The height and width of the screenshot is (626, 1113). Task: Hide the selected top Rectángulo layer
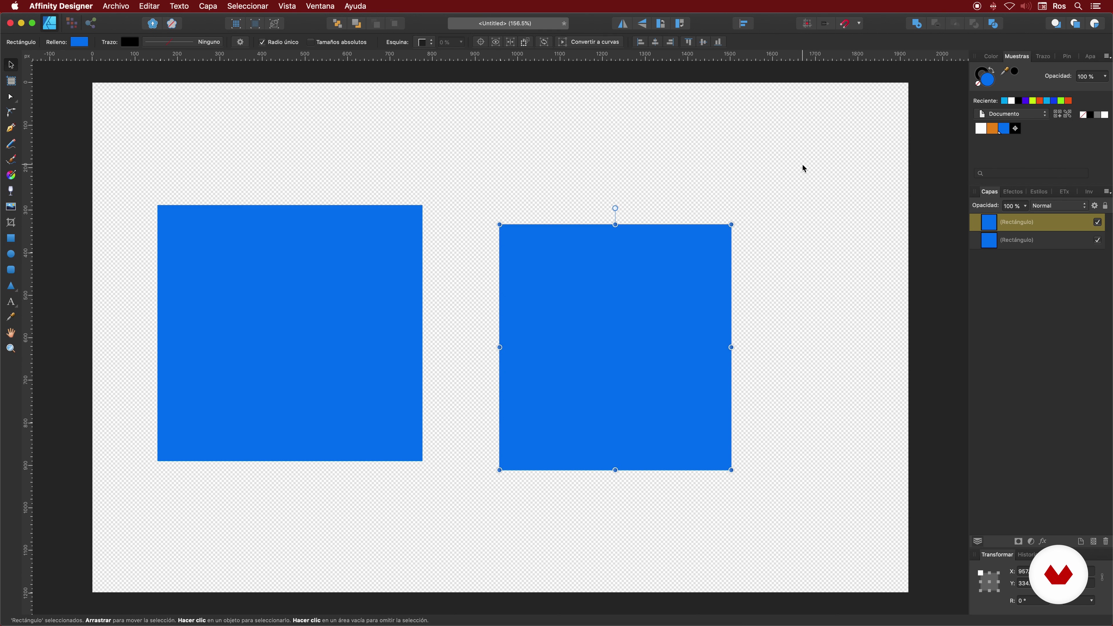(1097, 222)
